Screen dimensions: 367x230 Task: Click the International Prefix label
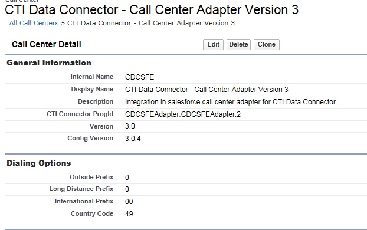84,201
